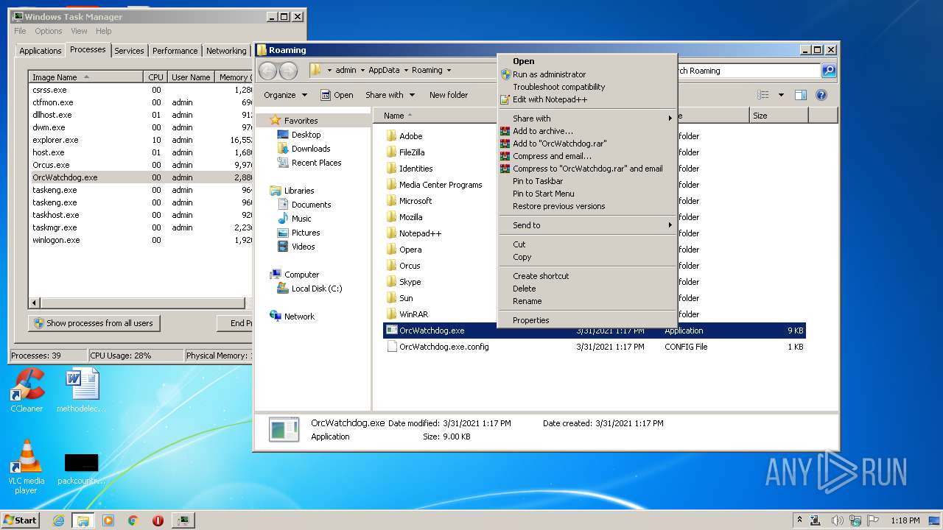Choose Run as administrator from context menu
943x530 pixels.
tap(586, 74)
